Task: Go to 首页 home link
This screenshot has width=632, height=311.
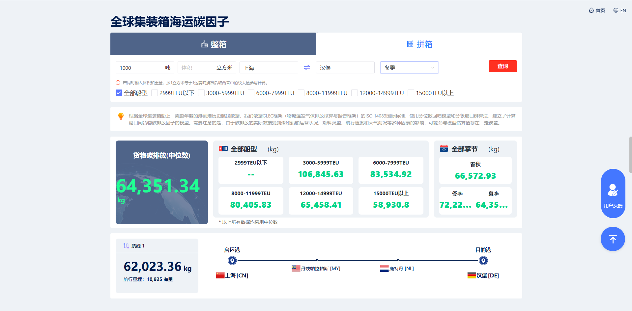Action: pyautogui.click(x=597, y=11)
